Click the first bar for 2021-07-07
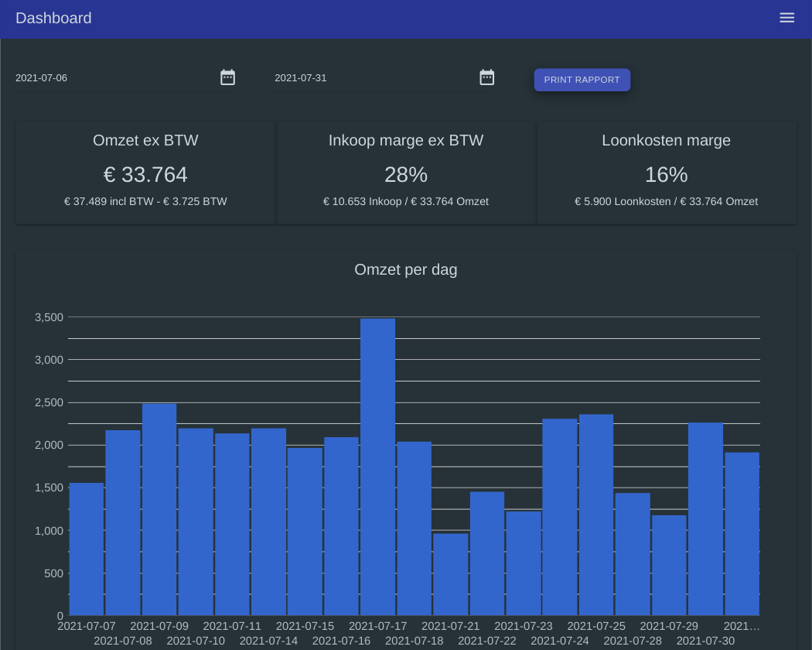Screen dimensions: 812x650 click(87, 549)
